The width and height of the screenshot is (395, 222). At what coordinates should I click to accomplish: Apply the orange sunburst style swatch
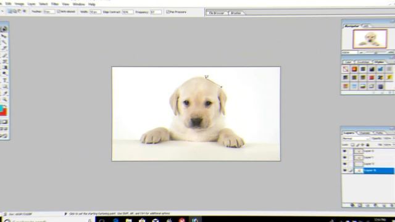coord(354,69)
